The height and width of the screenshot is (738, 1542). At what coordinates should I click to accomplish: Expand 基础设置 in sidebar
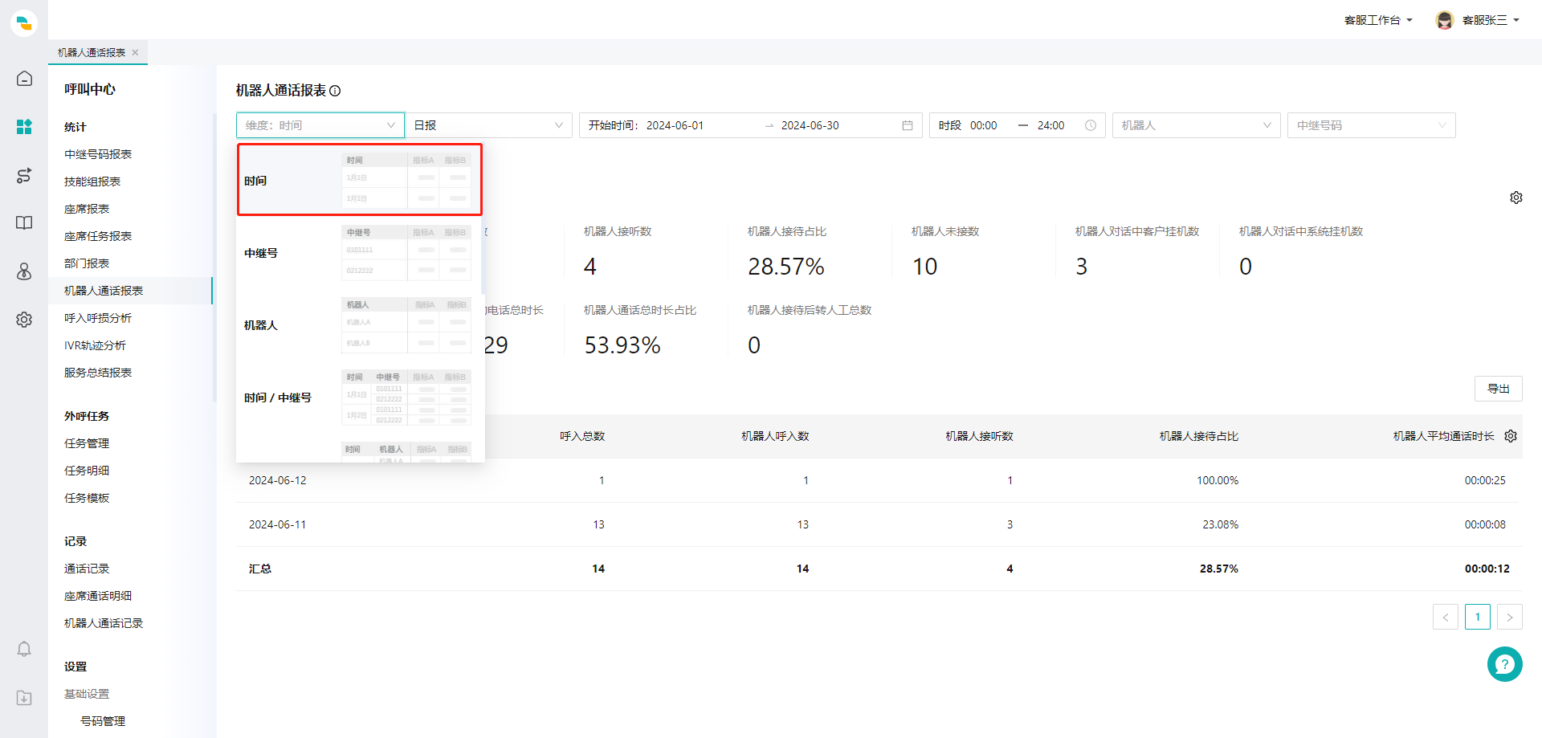pos(87,694)
